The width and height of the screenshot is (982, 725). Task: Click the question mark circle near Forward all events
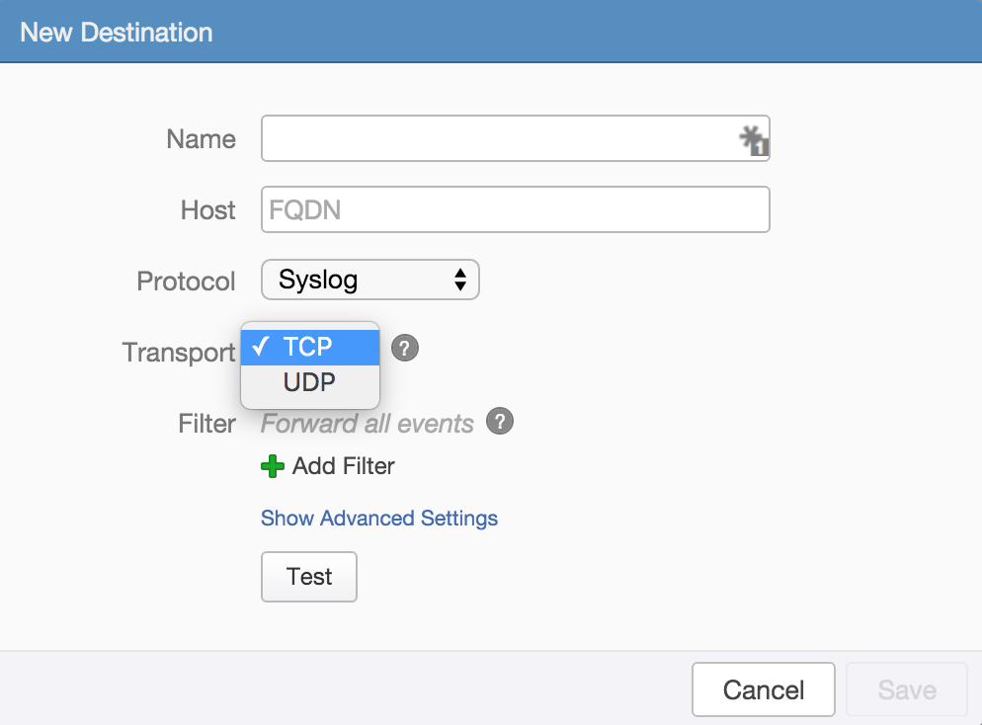tap(500, 421)
